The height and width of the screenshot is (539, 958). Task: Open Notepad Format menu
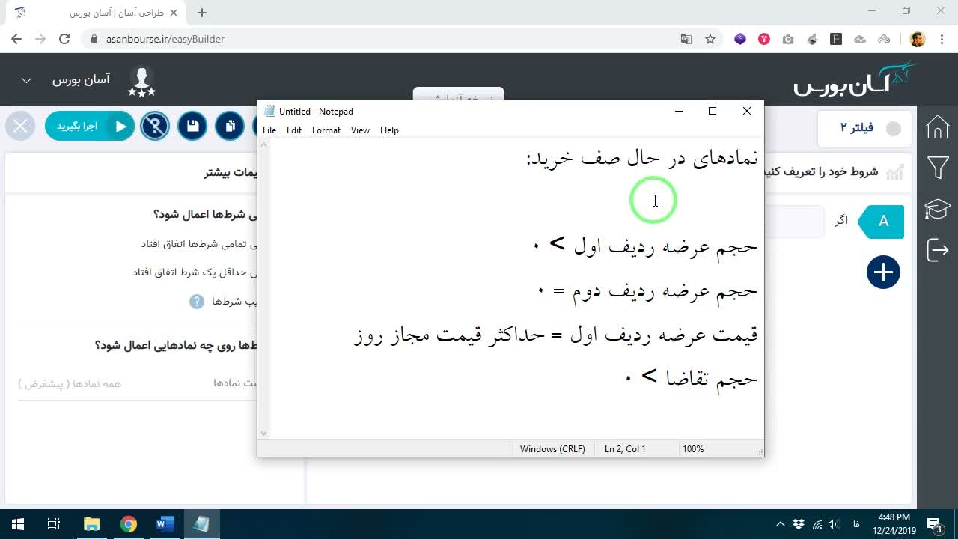tap(326, 130)
